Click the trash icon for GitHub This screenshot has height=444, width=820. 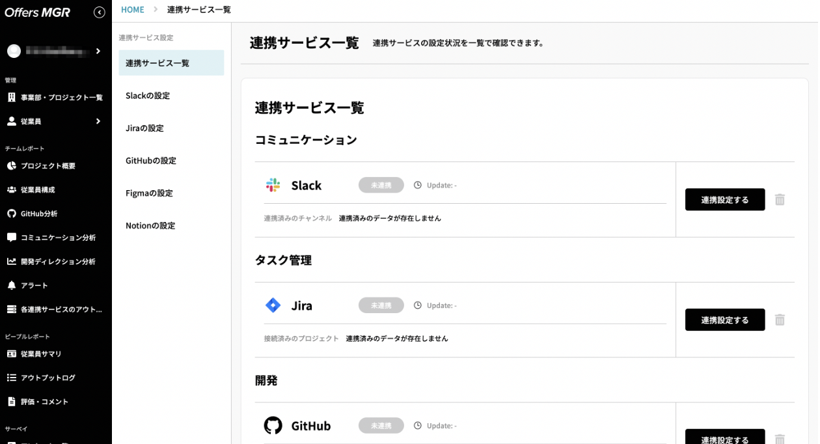click(x=780, y=439)
